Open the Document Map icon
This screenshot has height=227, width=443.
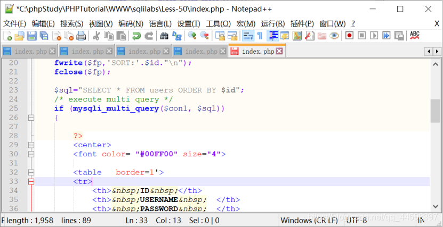[297, 36]
